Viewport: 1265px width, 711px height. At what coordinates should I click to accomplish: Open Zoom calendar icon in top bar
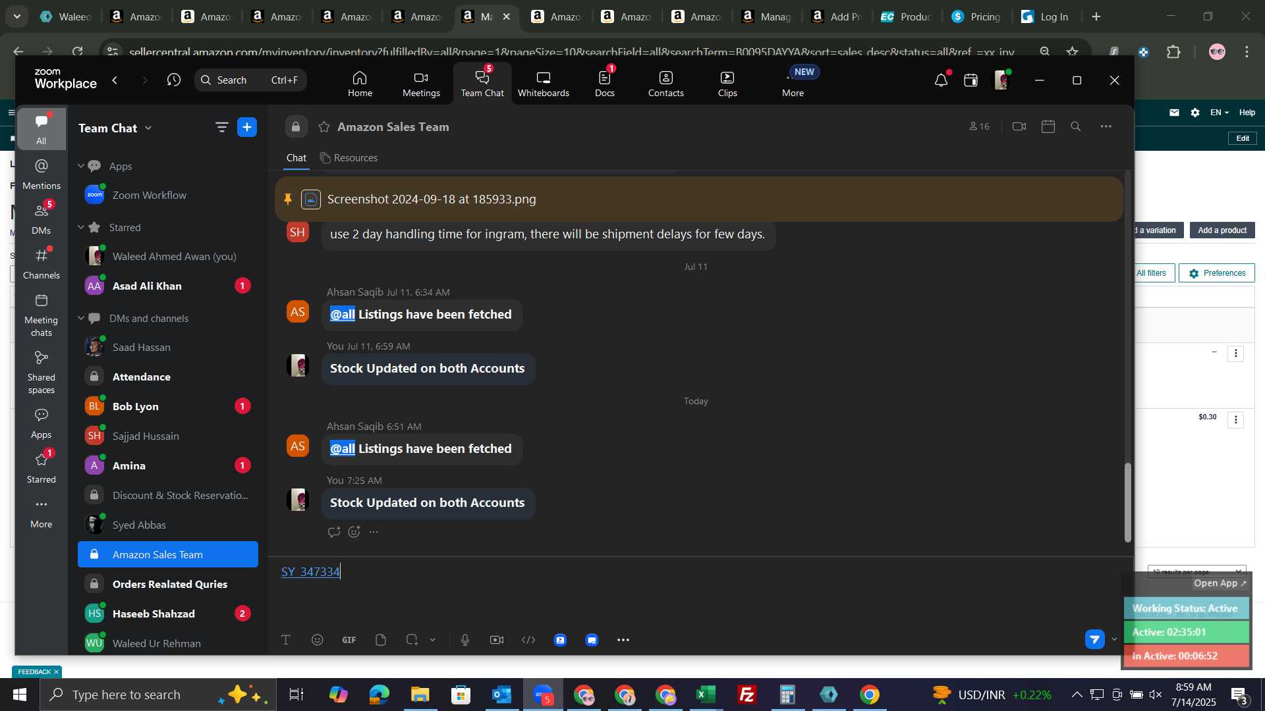(970, 80)
